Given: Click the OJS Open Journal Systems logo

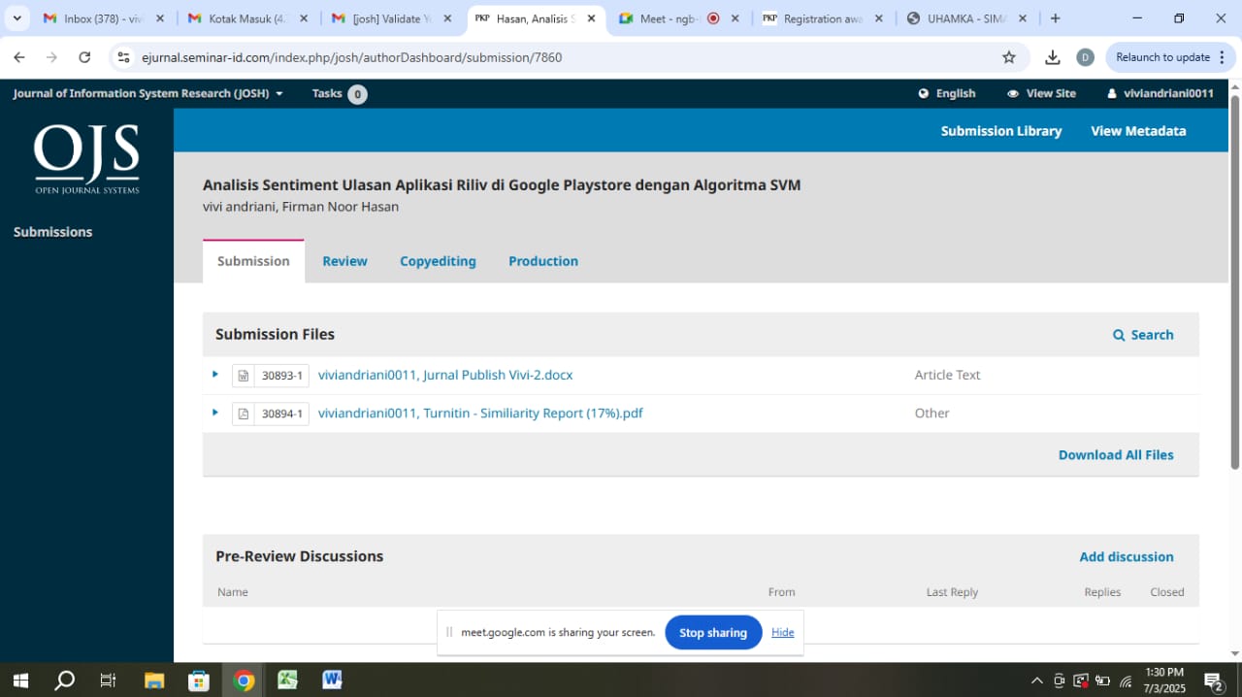Looking at the screenshot, I should coord(86,159).
